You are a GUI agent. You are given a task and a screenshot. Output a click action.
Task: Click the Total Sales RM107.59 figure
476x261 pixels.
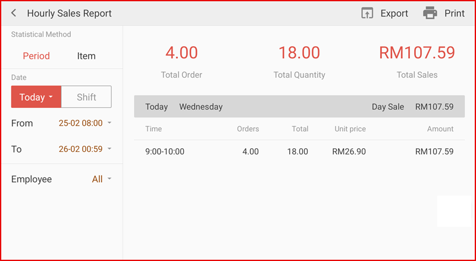[x=416, y=53]
